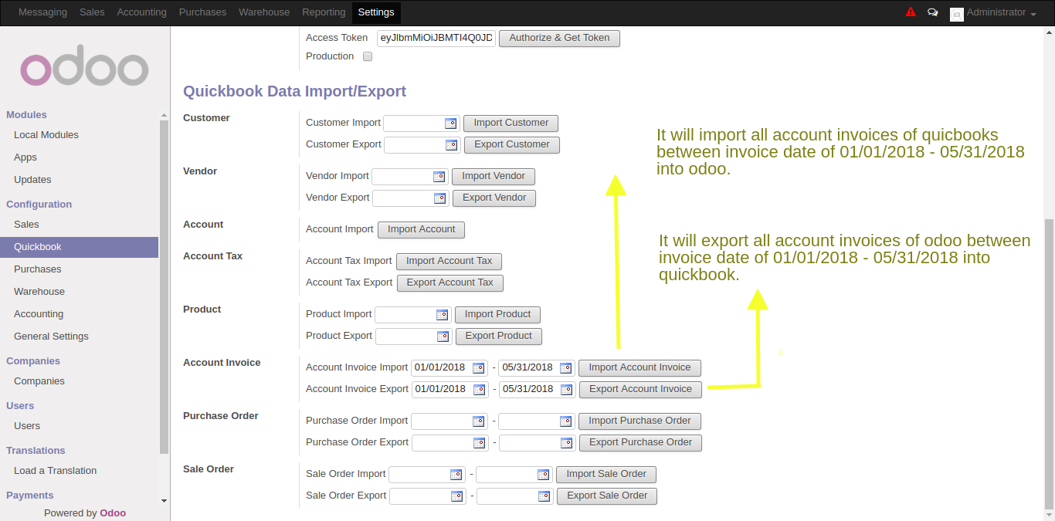The width and height of the screenshot is (1055, 521).
Task: Open calendar picker for Product Import date
Action: (x=442, y=315)
